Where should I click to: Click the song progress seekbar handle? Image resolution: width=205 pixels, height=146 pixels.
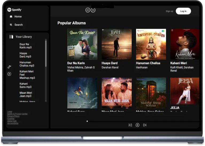pos(87,121)
